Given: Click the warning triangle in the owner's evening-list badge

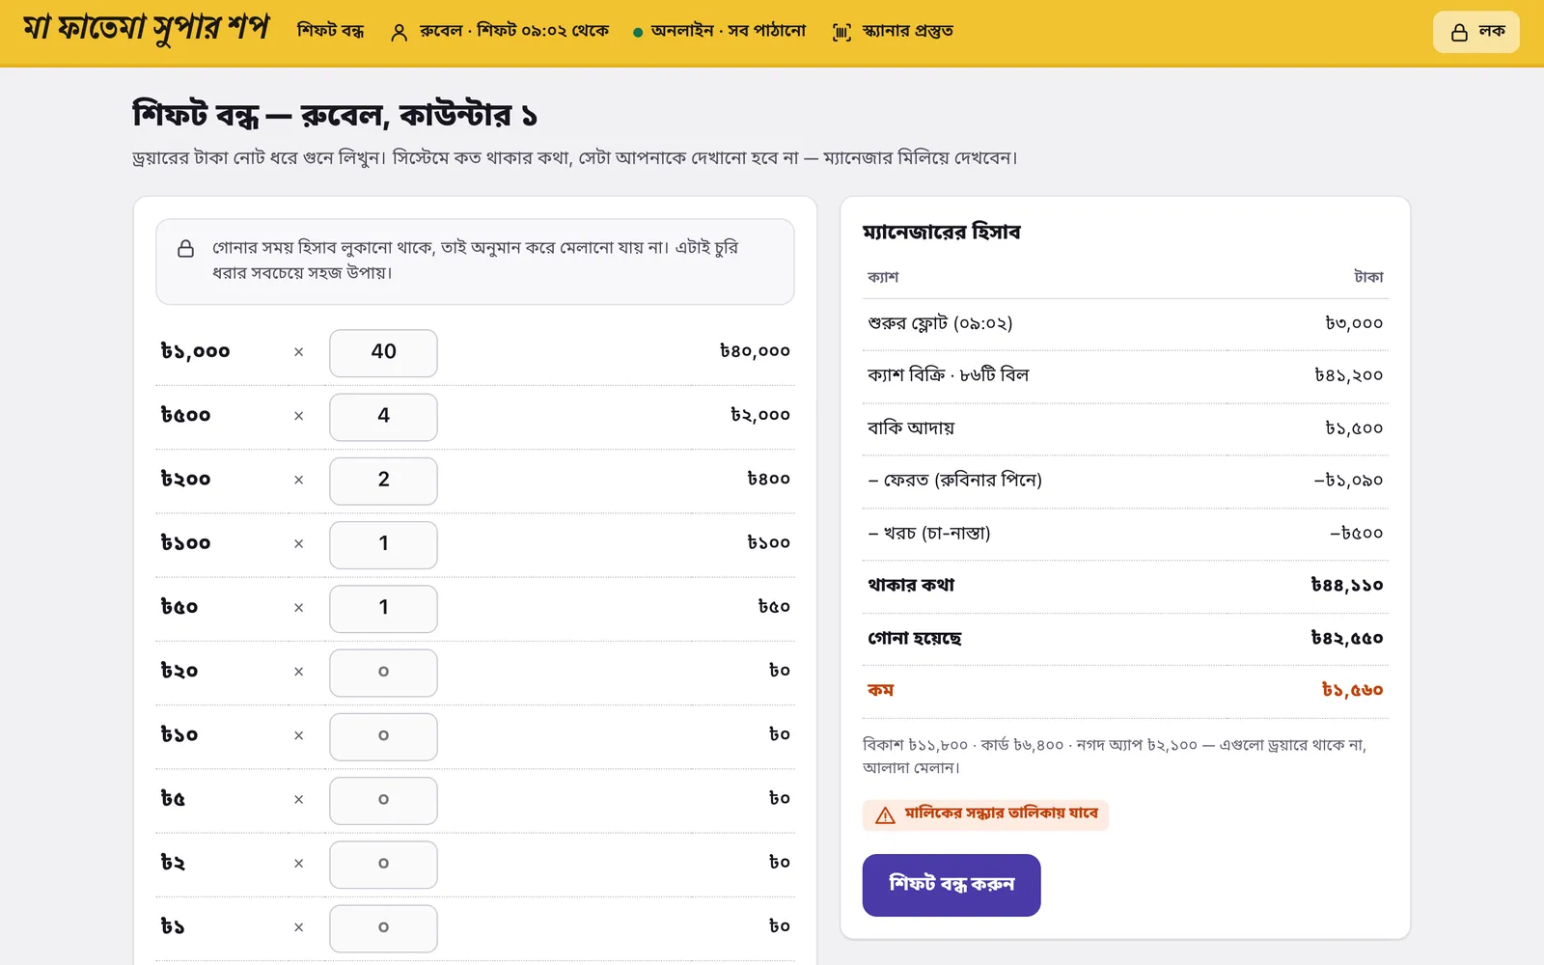Looking at the screenshot, I should pyautogui.click(x=885, y=815).
